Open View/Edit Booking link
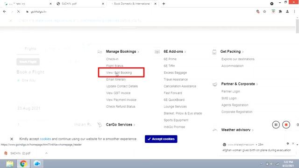This screenshot has width=299, height=168. (119, 73)
